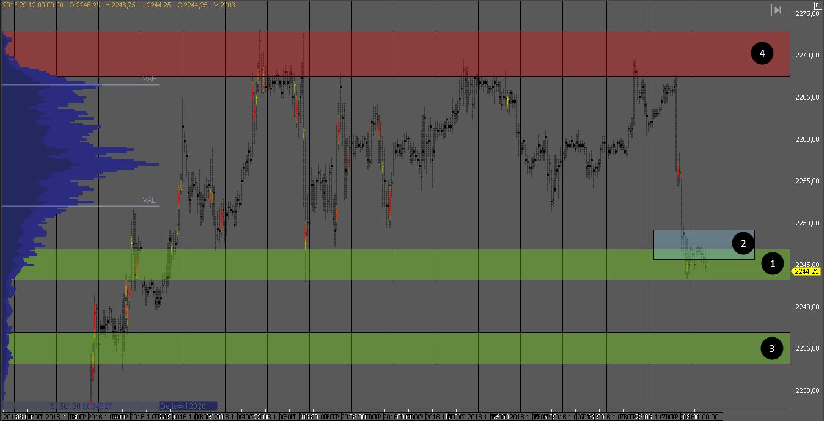Toggle the F button above price scale
This screenshot has width=824, height=421.
tap(818, 5)
